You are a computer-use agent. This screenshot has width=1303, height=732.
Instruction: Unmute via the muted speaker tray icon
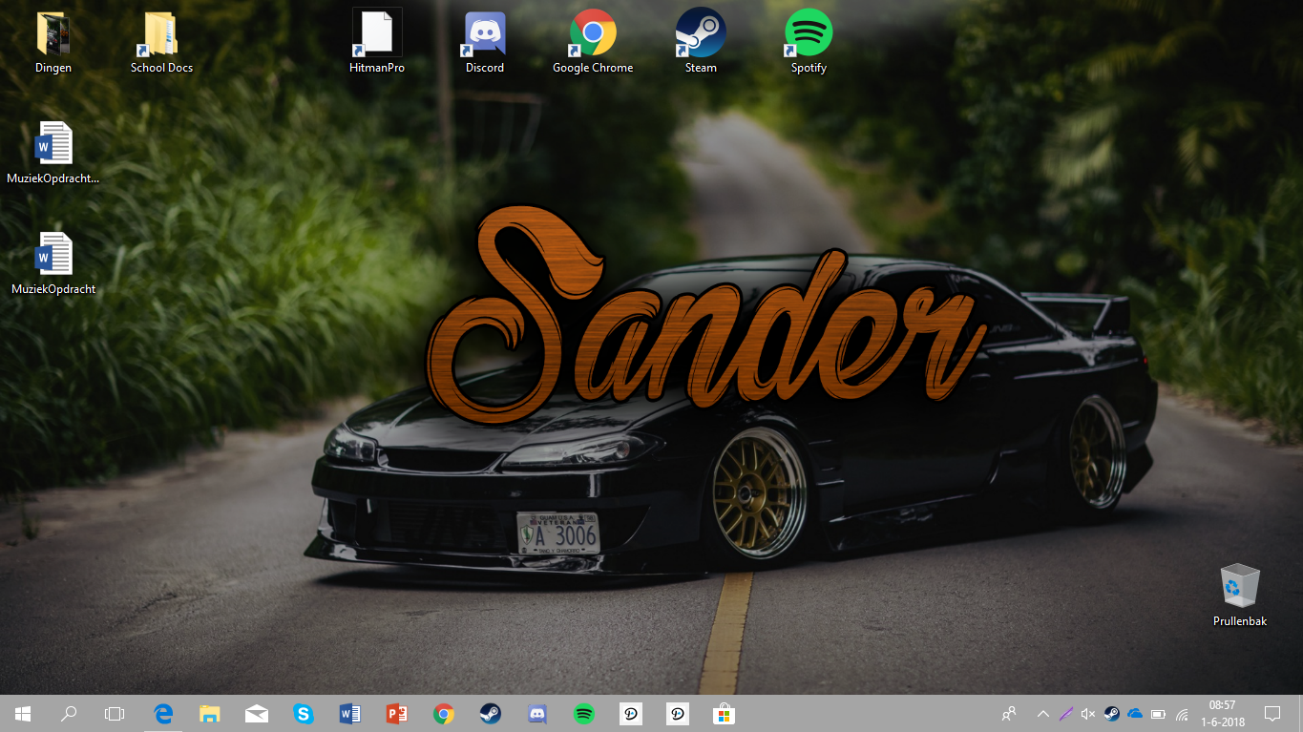point(1088,713)
